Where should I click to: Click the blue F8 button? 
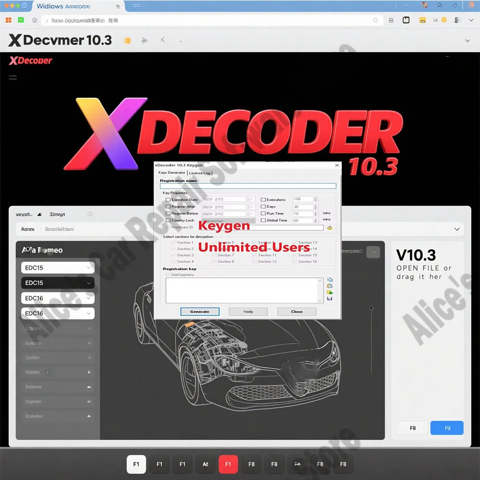[x=447, y=428]
